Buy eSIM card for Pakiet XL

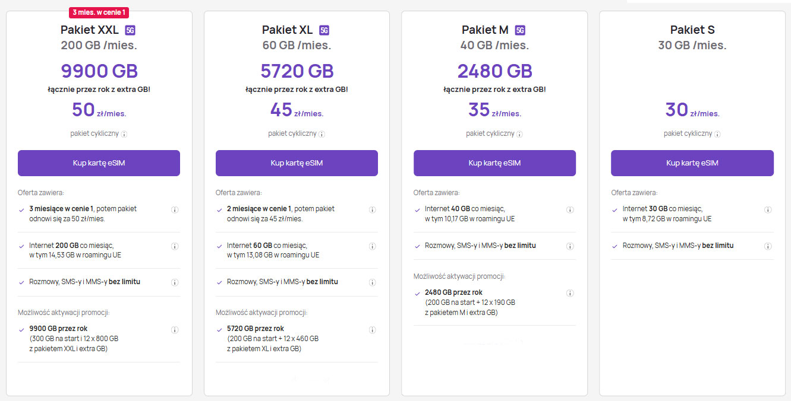point(297,163)
